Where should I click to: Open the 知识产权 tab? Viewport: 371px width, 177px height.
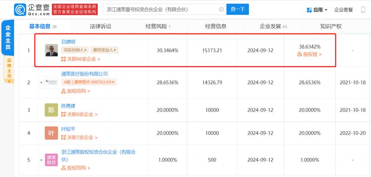click(x=331, y=27)
